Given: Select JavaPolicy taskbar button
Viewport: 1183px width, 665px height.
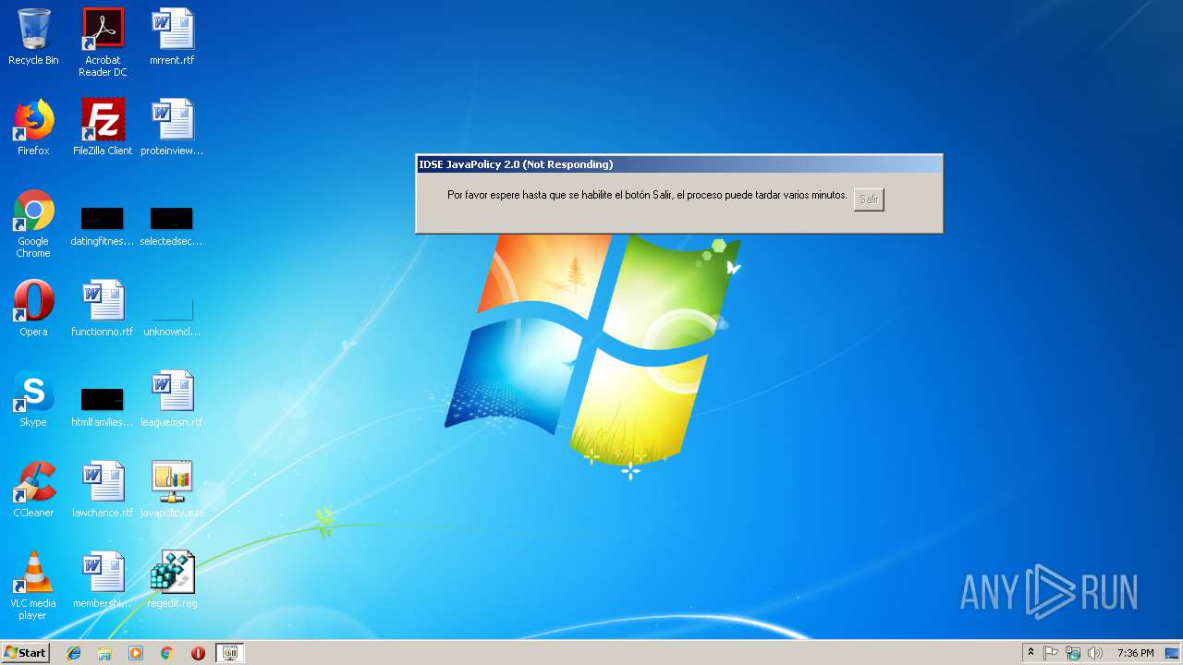Looking at the screenshot, I should 230,653.
